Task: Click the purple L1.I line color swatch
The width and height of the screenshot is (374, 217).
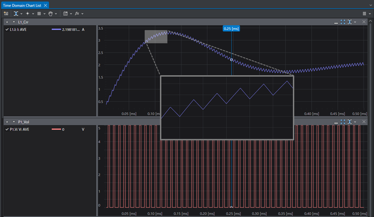Action: [x=56, y=29]
